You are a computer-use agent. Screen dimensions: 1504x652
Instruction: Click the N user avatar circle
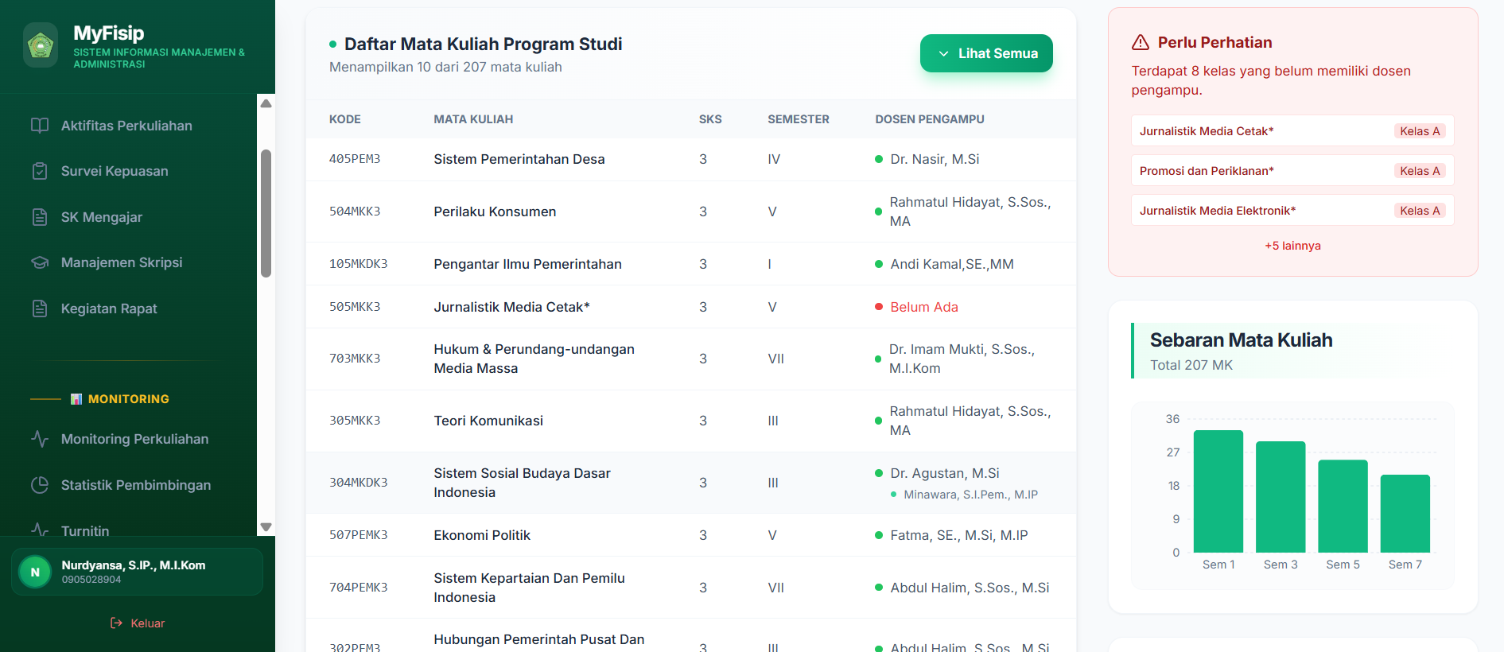[35, 572]
